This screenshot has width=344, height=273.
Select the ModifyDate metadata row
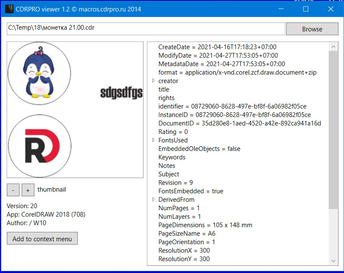tap(218, 56)
